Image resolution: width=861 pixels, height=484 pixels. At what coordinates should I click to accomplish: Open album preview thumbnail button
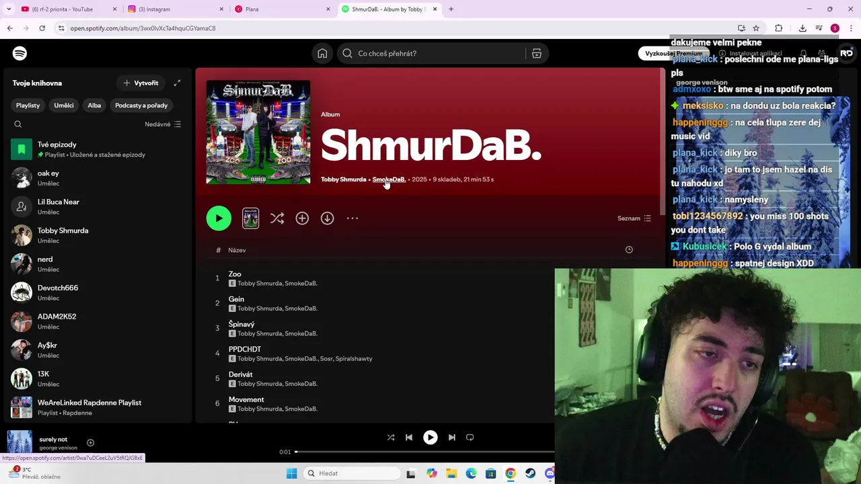[250, 218]
